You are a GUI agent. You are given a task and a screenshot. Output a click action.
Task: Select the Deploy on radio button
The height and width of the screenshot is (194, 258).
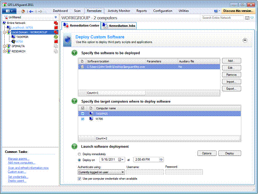[x=79, y=160]
